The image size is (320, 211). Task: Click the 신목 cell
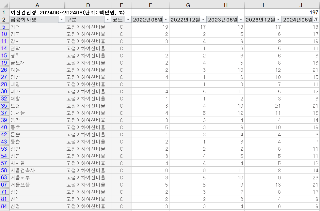point(37,199)
